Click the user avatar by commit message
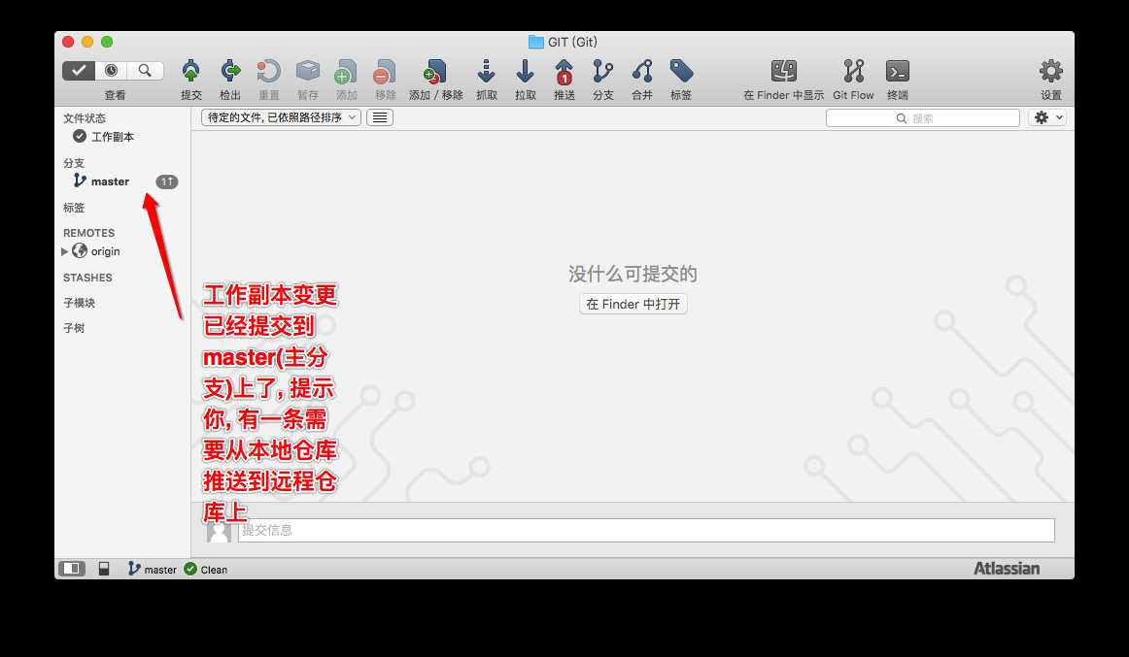Image resolution: width=1129 pixels, height=657 pixels. [x=219, y=531]
